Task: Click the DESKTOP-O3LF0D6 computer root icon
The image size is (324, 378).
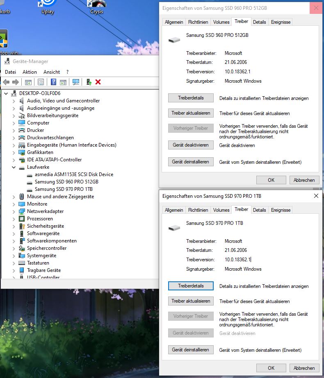Action: click(14, 93)
